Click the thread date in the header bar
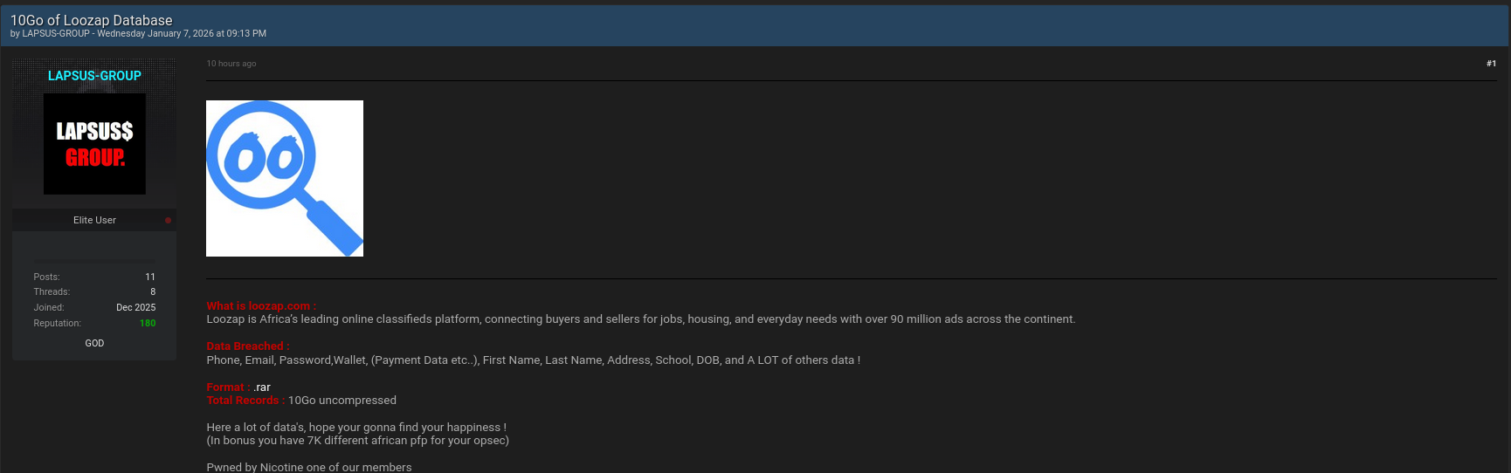This screenshot has height=473, width=1511. tap(182, 34)
